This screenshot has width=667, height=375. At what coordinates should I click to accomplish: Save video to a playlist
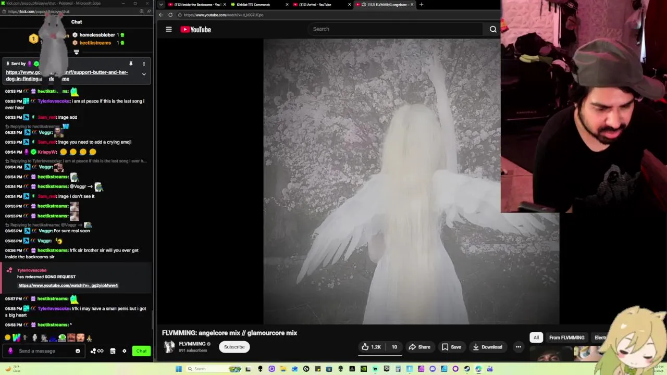451,347
